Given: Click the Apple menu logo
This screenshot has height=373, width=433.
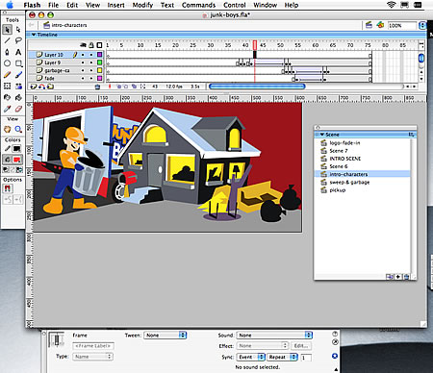Looking at the screenshot, I should pyautogui.click(x=11, y=5).
